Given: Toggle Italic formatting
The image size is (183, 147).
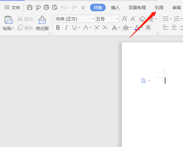Looking at the screenshot, I should click(x=66, y=28).
